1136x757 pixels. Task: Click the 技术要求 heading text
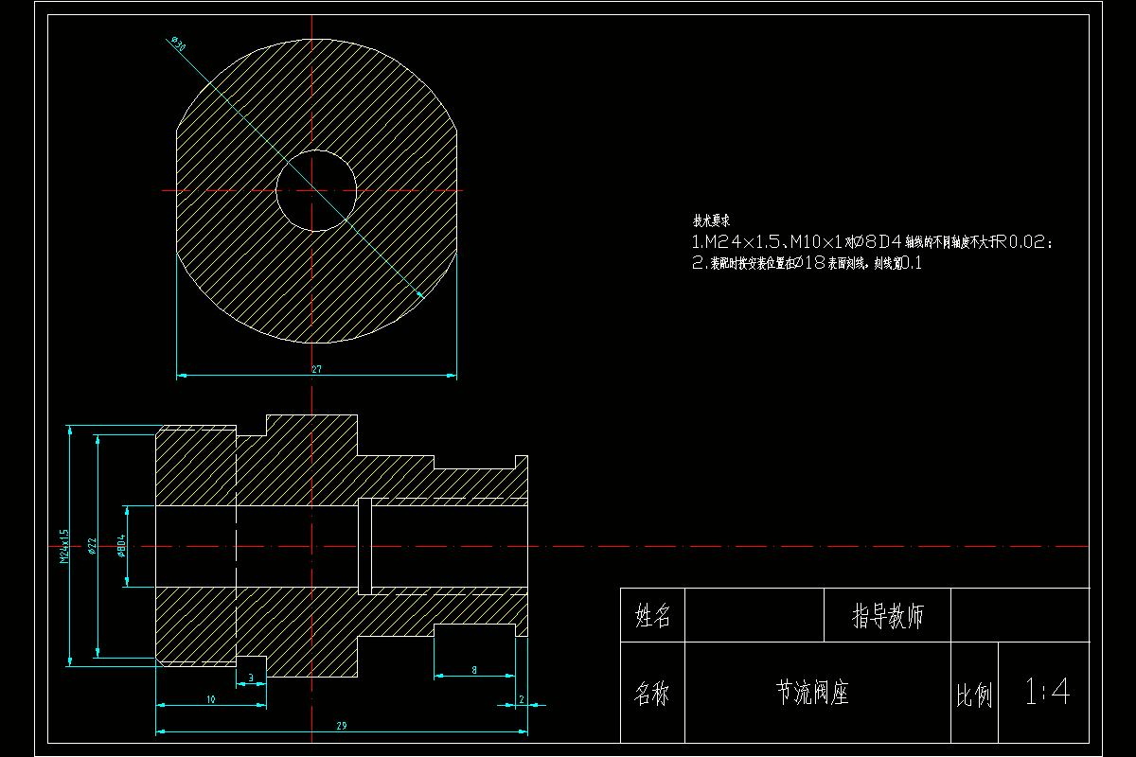click(711, 221)
